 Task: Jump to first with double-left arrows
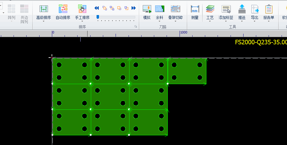click(x=97, y=8)
